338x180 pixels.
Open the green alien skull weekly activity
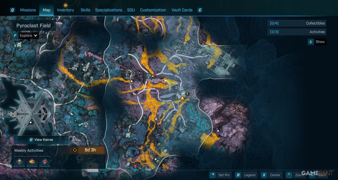click(19, 161)
